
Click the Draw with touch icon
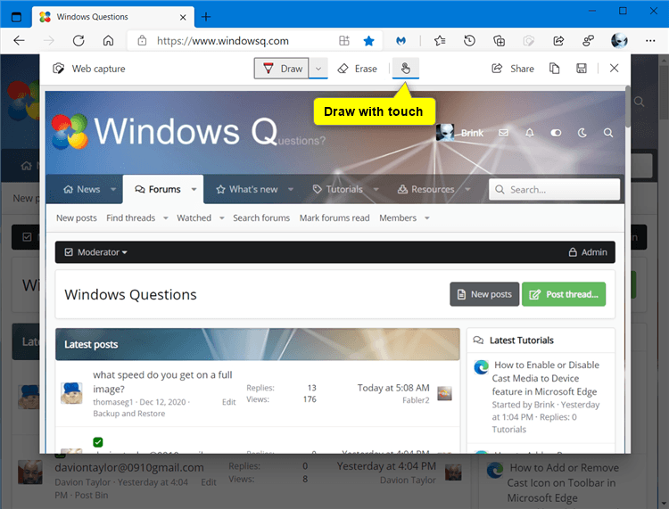coord(405,69)
